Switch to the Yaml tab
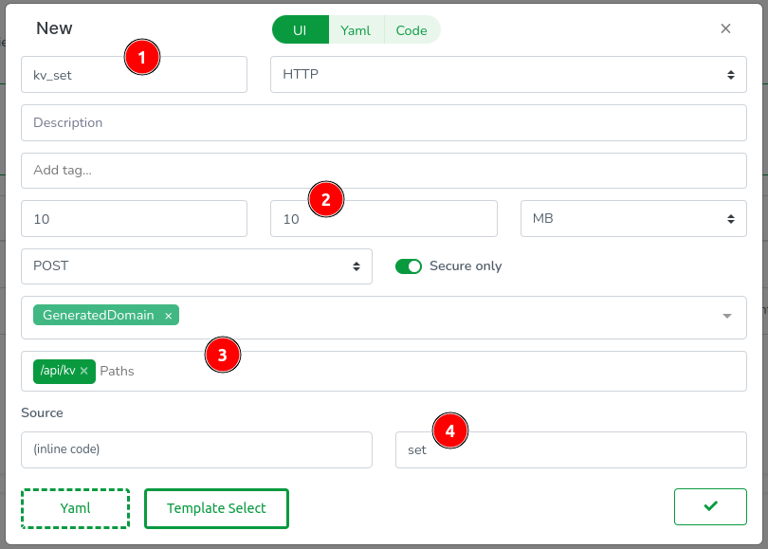The height and width of the screenshot is (549, 768). (x=356, y=30)
